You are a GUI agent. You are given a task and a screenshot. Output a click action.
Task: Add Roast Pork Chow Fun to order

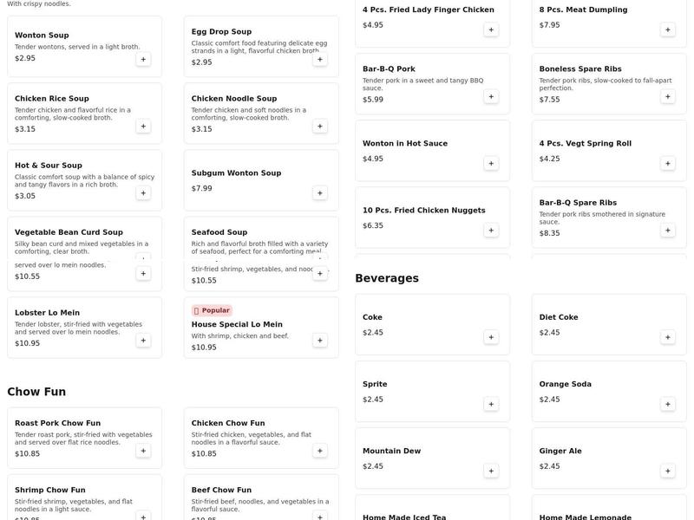point(143,451)
